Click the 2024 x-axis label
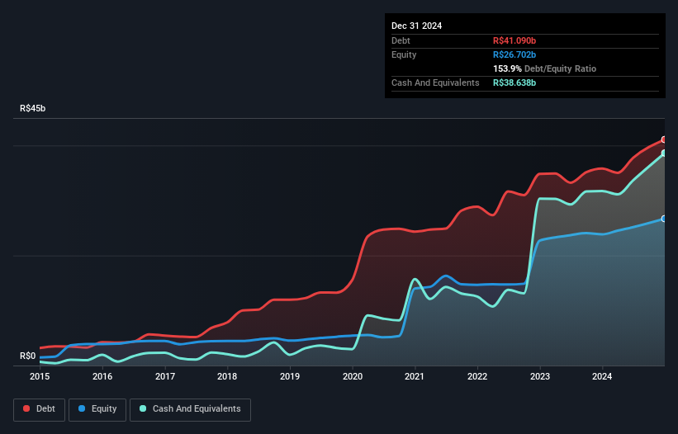Image resolution: width=678 pixels, height=434 pixels. (x=602, y=376)
